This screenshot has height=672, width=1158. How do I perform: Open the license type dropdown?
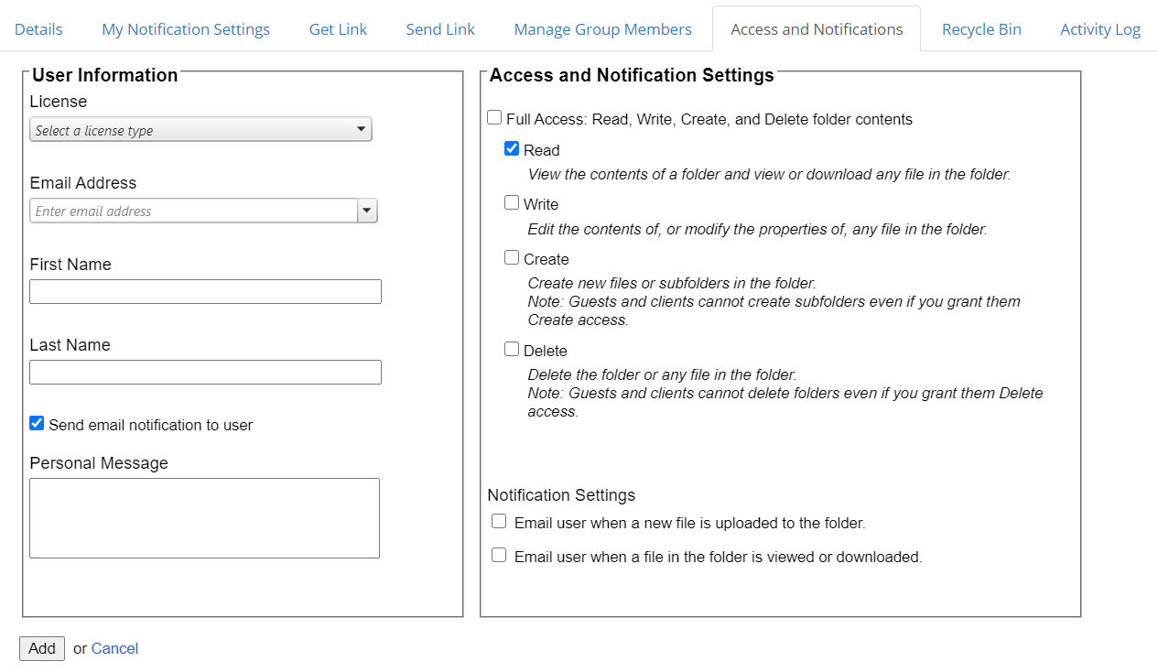click(x=362, y=129)
